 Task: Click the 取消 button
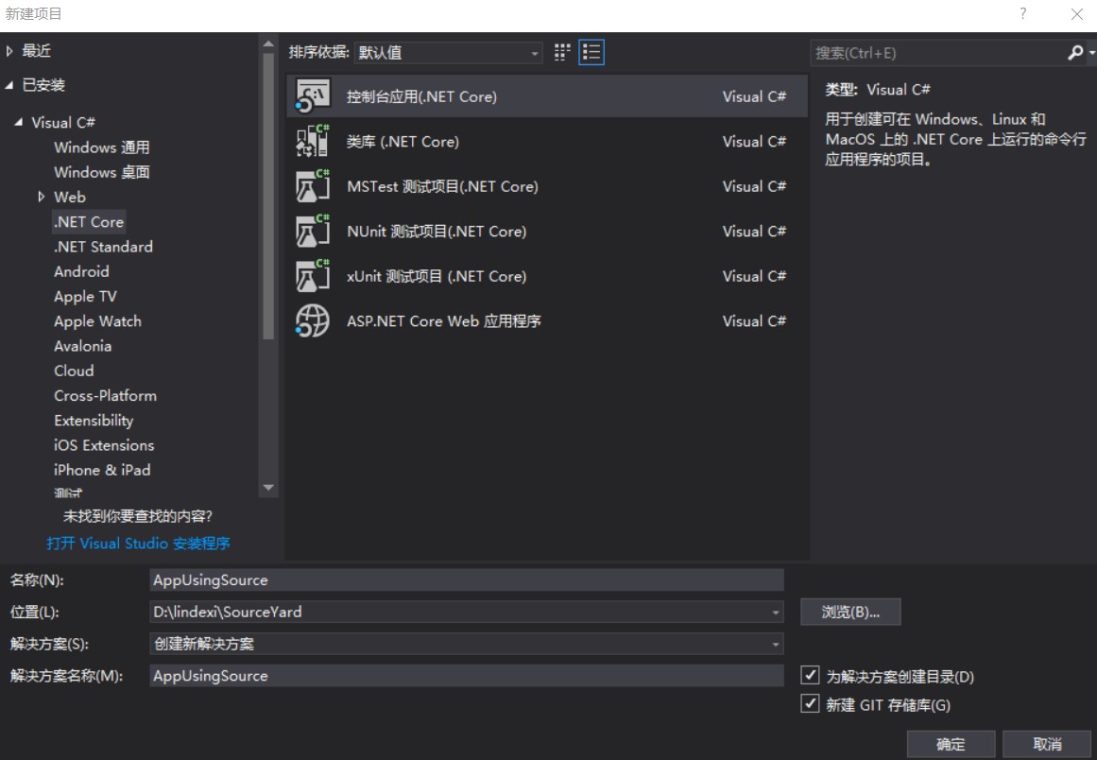(x=1047, y=744)
